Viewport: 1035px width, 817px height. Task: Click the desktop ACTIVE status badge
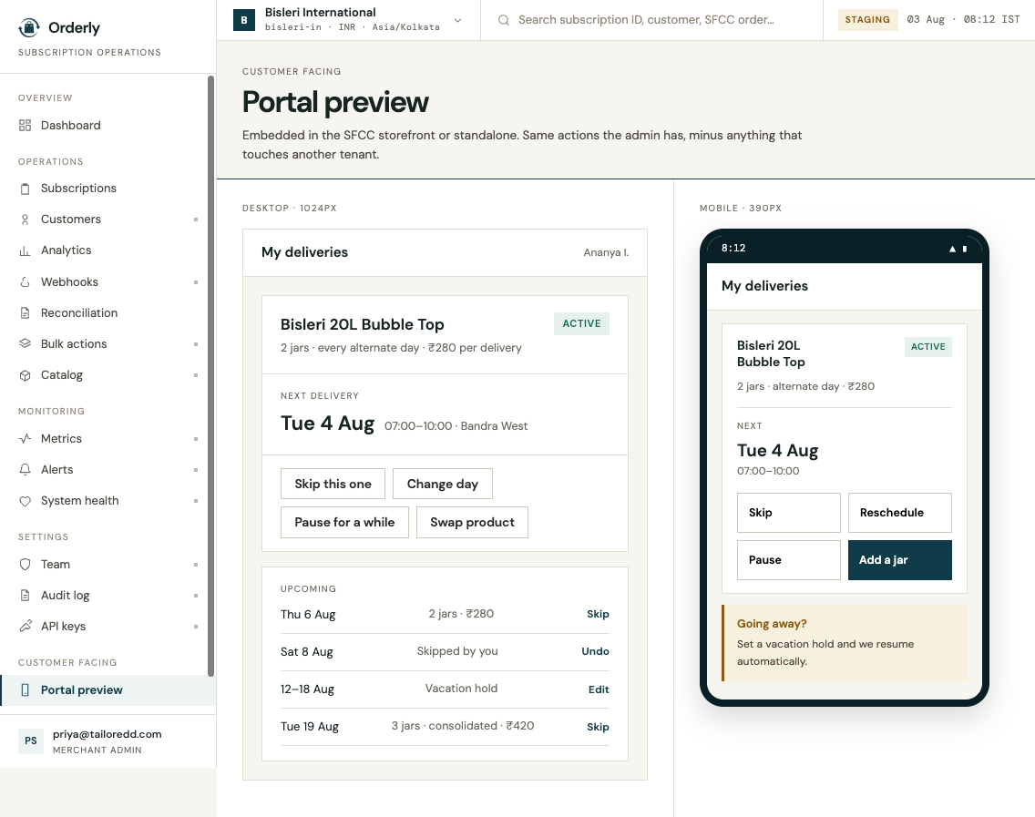(x=581, y=324)
